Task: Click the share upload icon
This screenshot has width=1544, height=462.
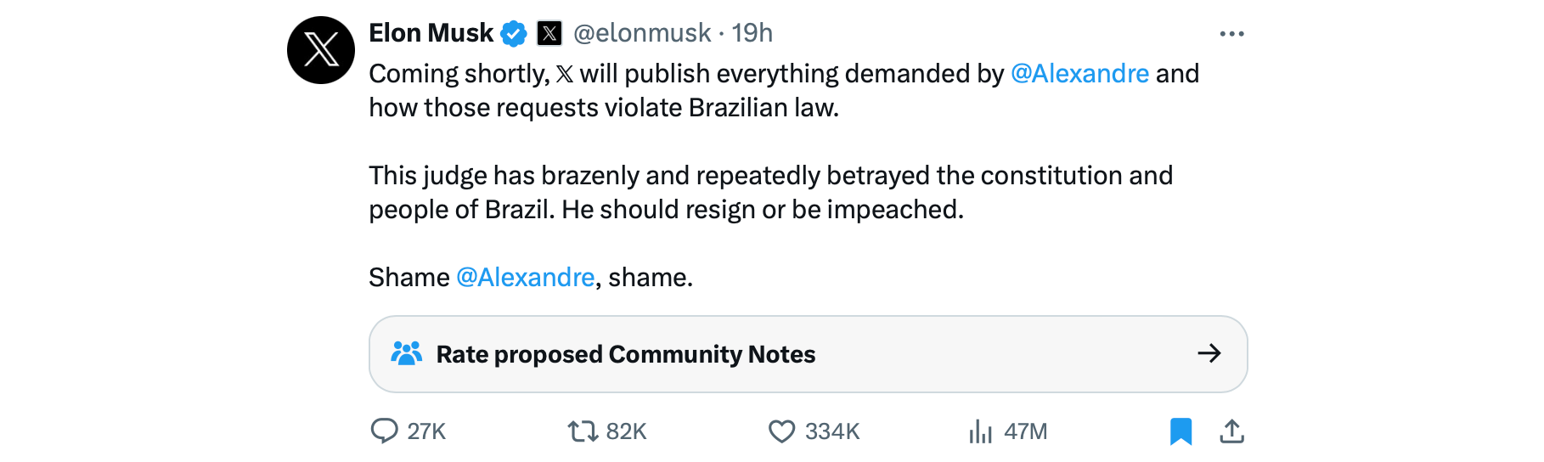Action: [1231, 431]
